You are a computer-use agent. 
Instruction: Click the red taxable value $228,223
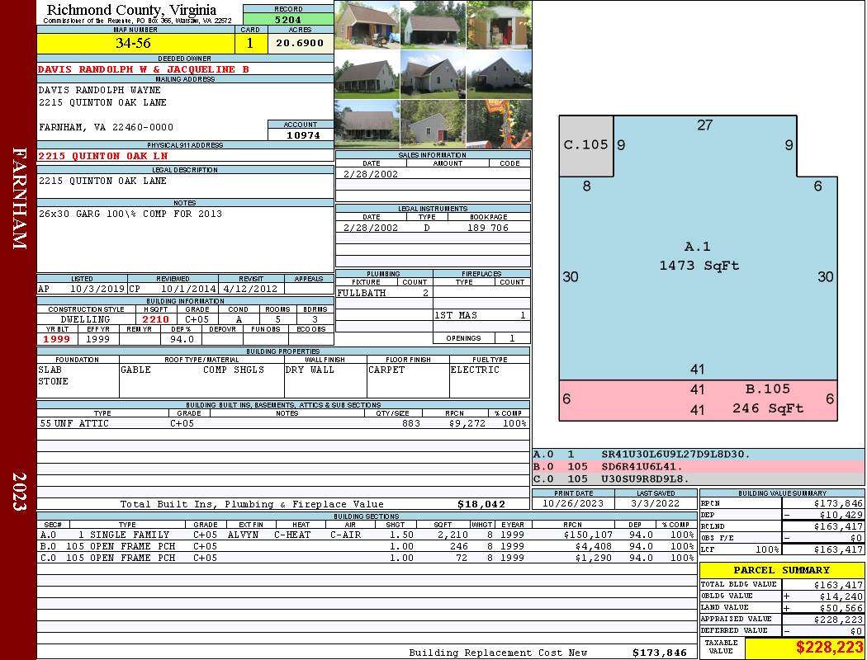[804, 648]
